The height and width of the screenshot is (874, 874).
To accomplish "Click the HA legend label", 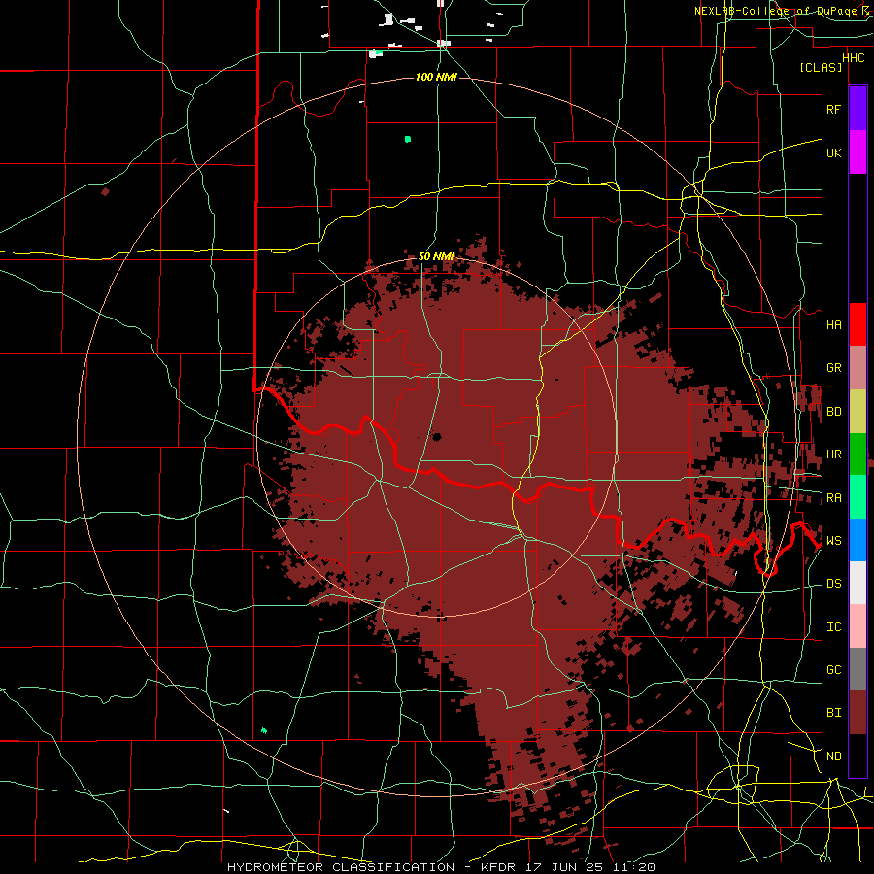I will 833,324.
